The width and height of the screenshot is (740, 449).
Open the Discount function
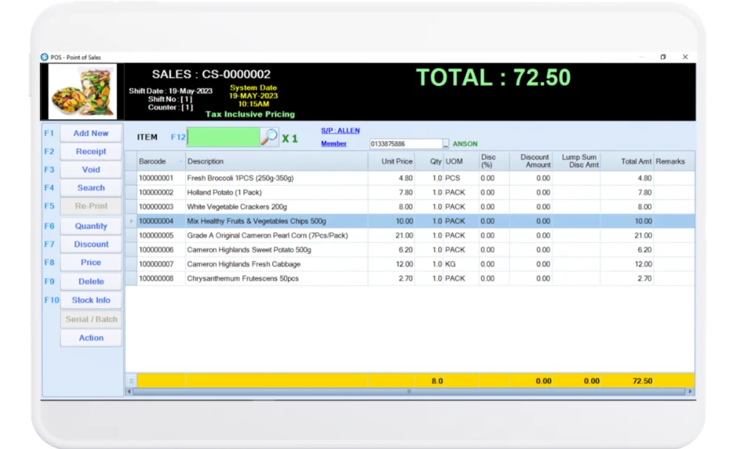tap(91, 244)
